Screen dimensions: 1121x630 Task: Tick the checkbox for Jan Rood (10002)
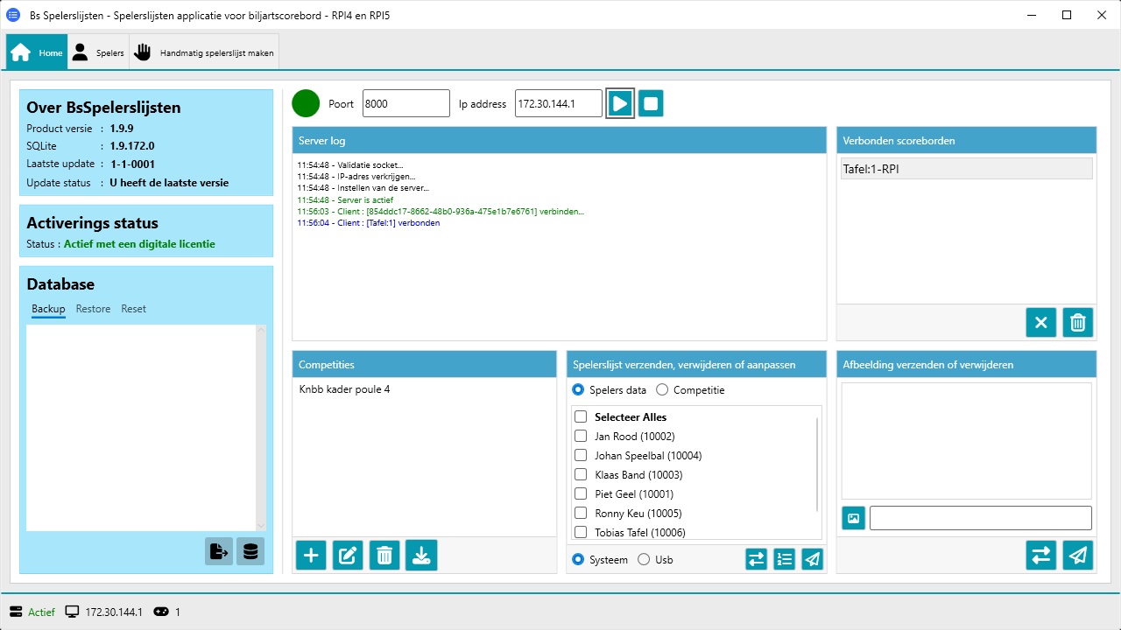tap(581, 437)
